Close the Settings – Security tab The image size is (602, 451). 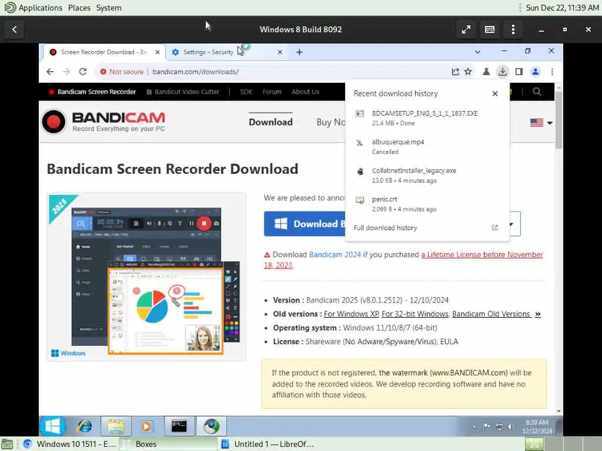point(280,52)
